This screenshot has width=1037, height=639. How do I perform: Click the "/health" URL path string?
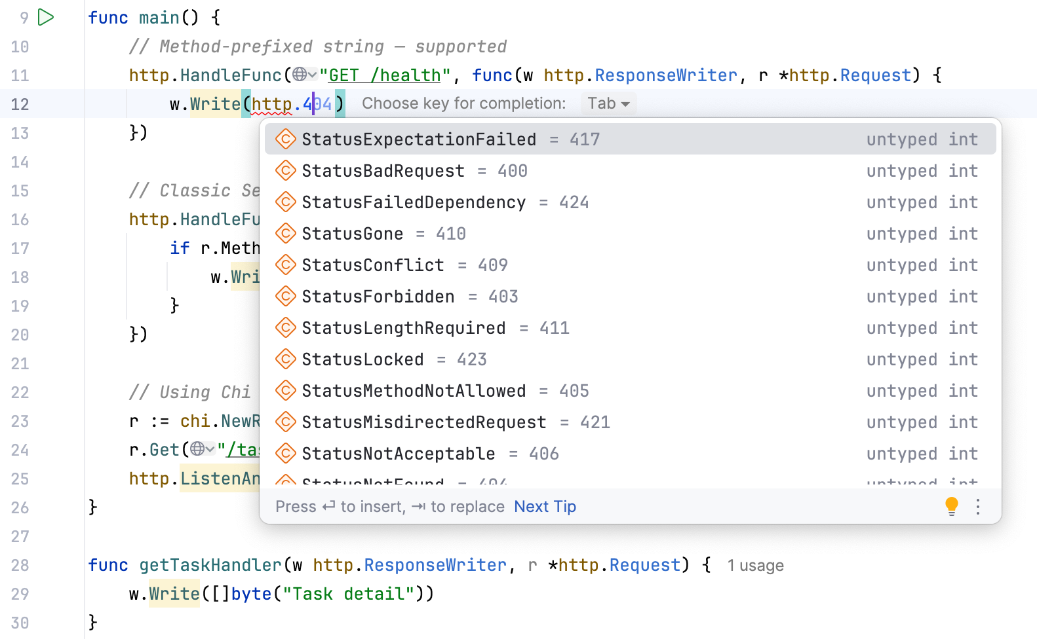coord(405,75)
